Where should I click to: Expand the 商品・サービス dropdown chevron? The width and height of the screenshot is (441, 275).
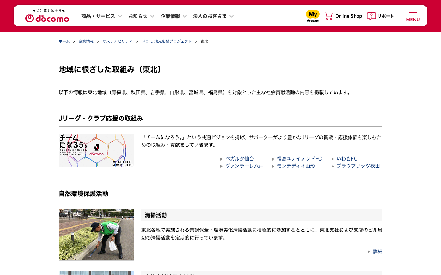tap(120, 16)
